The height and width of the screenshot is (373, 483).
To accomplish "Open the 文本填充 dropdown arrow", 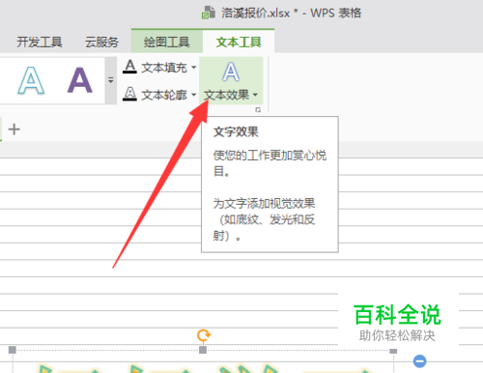I will click(194, 68).
